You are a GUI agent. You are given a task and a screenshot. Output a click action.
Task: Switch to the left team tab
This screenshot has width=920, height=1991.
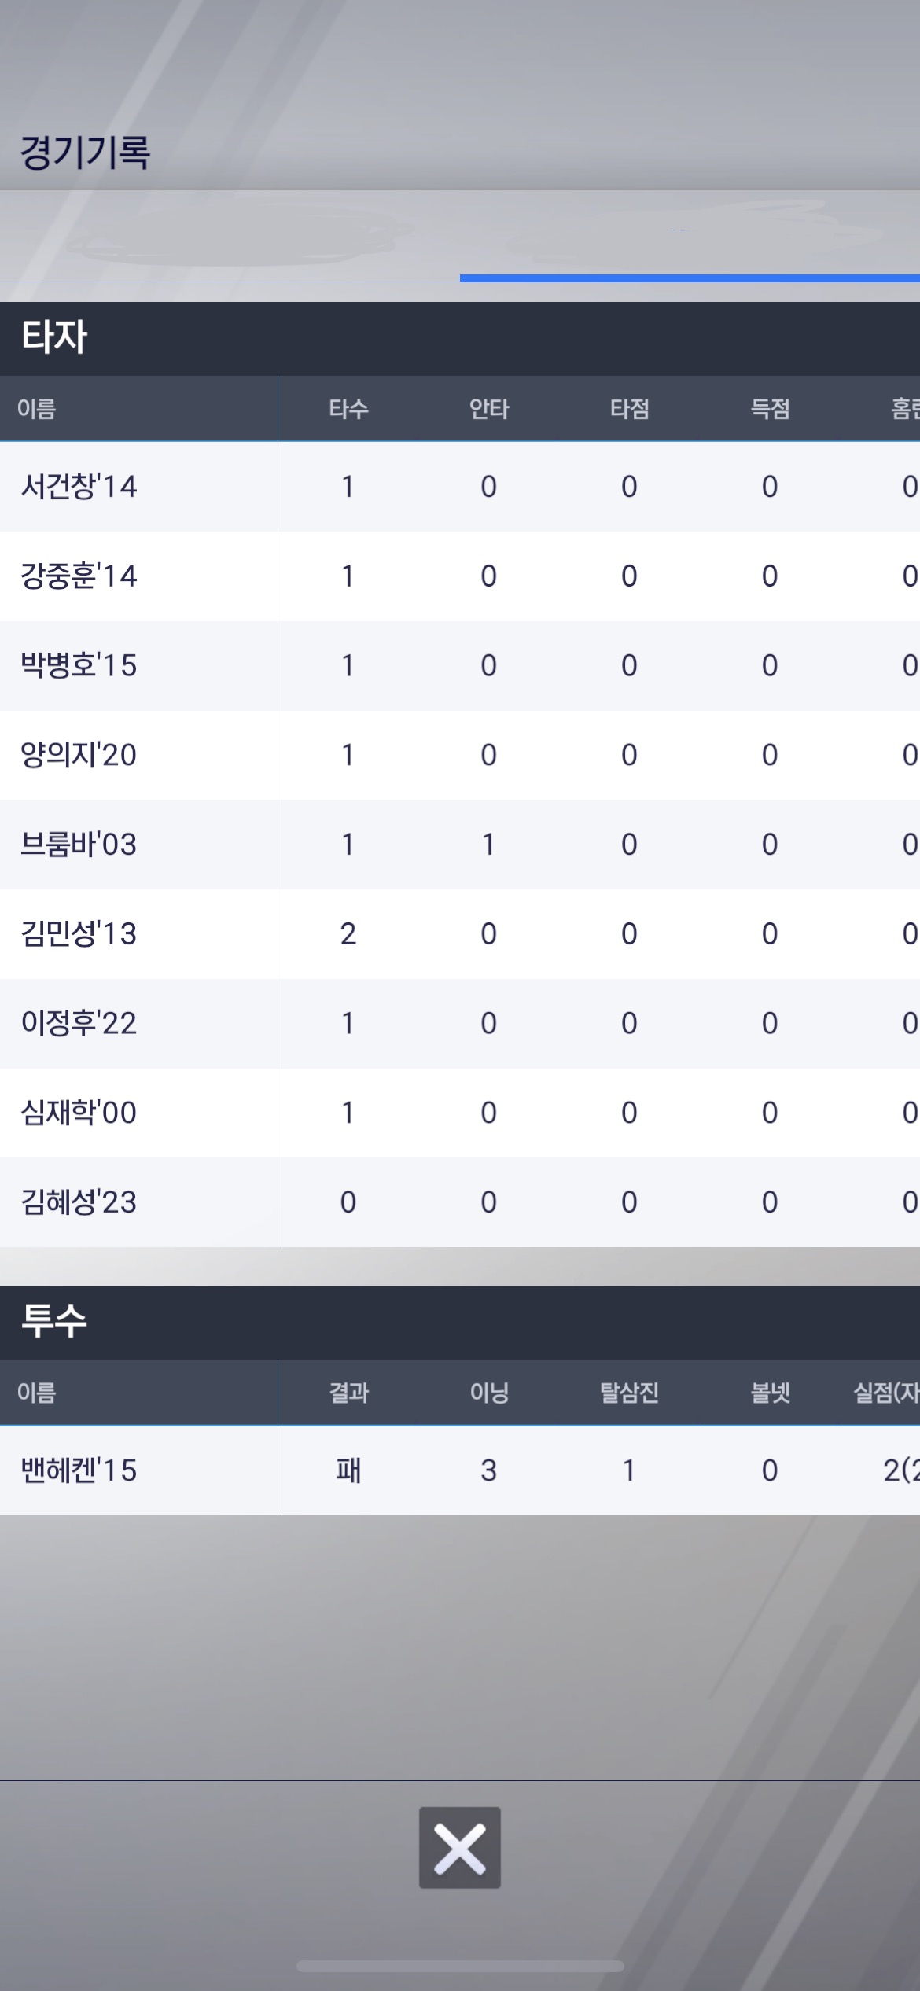(230, 237)
